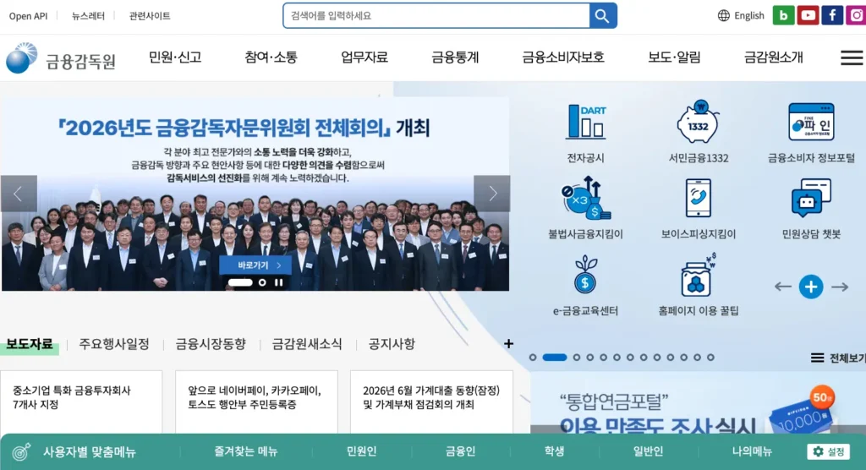Select 나의메뉴 in bottom bar
The image size is (866, 470).
click(x=752, y=451)
